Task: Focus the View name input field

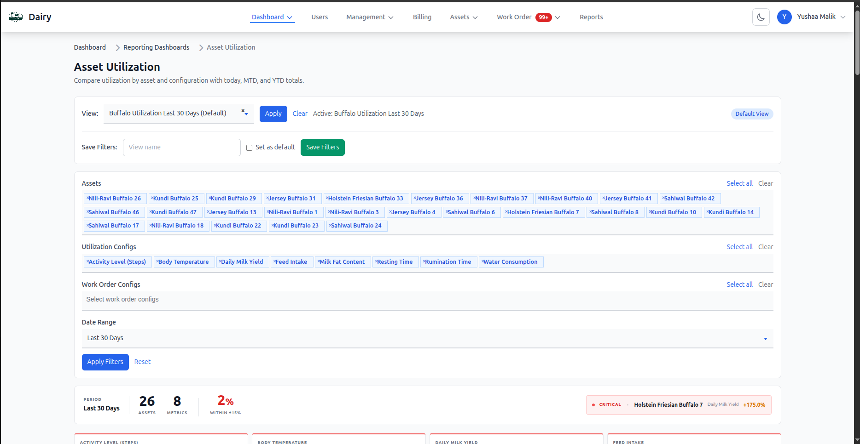Action: [182, 147]
